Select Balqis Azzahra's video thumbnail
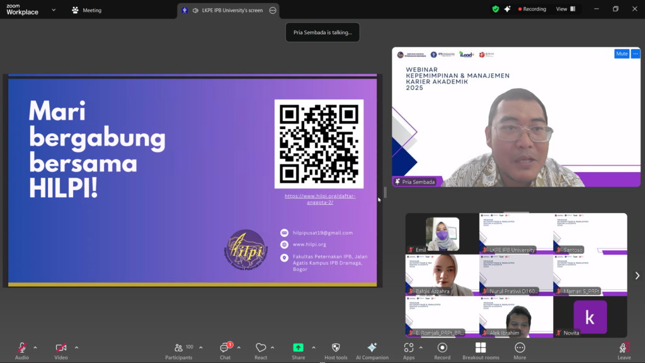 [442, 275]
